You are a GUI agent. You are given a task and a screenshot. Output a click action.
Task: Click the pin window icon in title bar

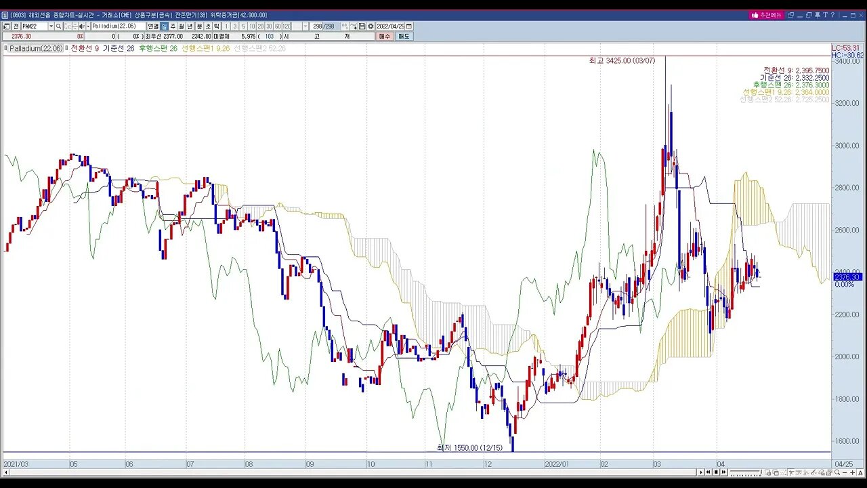[x=817, y=15]
